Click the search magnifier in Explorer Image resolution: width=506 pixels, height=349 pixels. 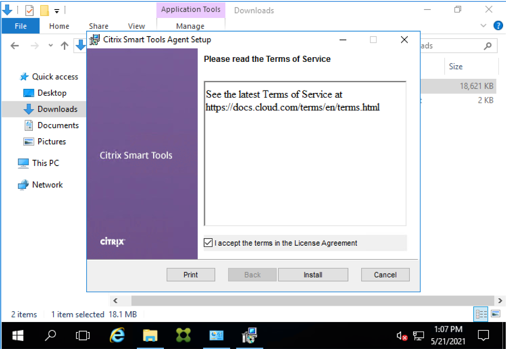(488, 46)
